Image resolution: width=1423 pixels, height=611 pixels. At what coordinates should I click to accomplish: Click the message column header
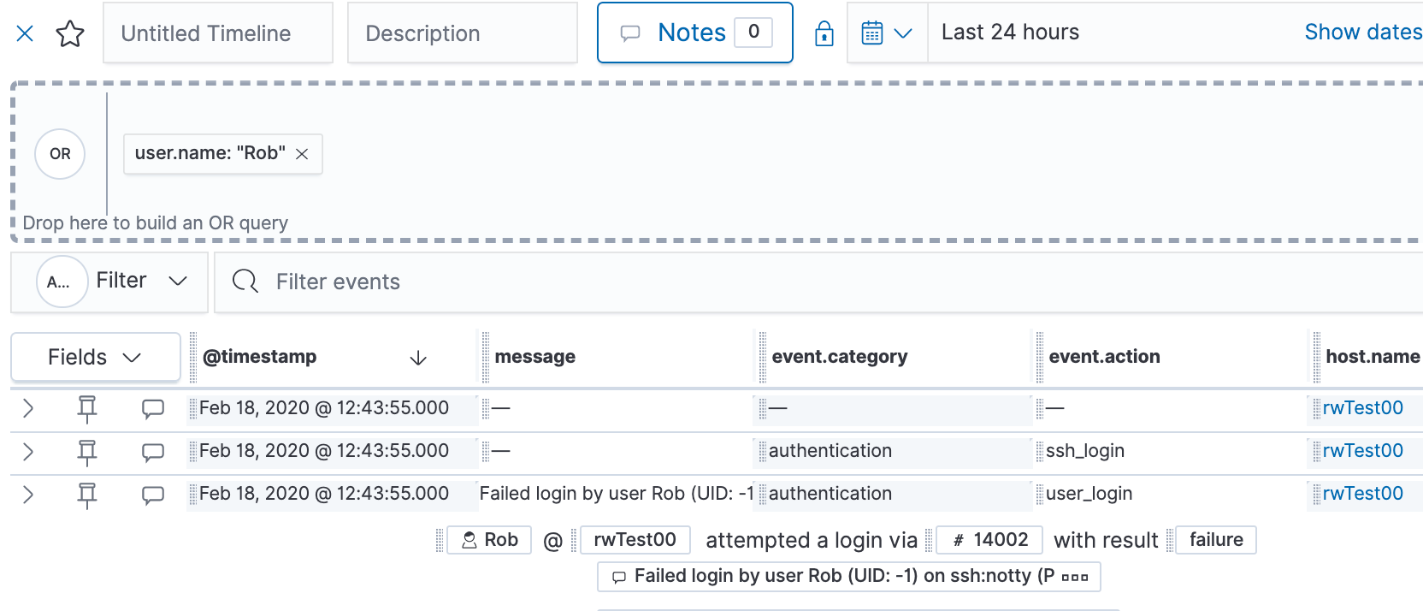(x=535, y=357)
